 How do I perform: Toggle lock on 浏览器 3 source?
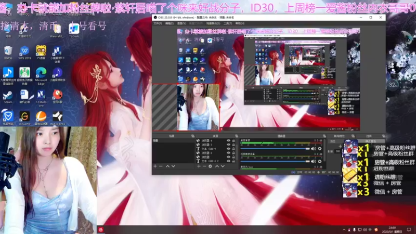[233, 145]
